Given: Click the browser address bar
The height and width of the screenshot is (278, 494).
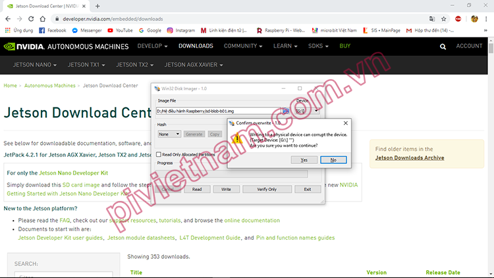Looking at the screenshot, I should (x=240, y=19).
